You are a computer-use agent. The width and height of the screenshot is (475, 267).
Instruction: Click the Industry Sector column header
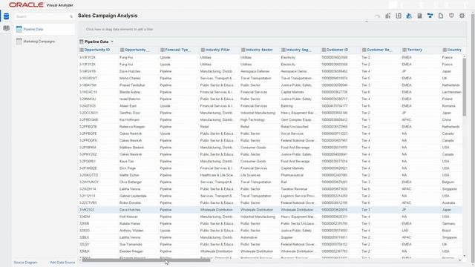tap(259, 50)
